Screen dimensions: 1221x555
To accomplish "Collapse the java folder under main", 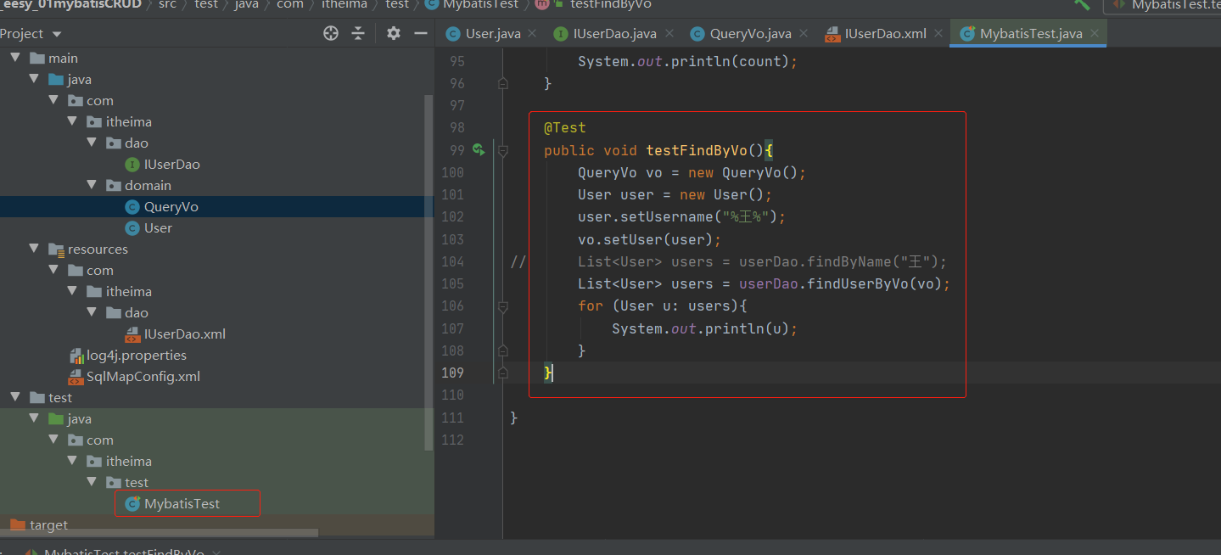I will pos(34,79).
